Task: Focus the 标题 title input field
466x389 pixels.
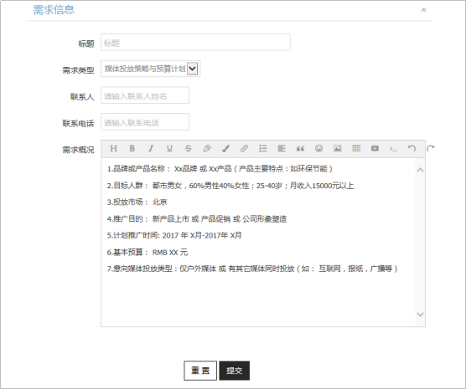Action: 195,42
